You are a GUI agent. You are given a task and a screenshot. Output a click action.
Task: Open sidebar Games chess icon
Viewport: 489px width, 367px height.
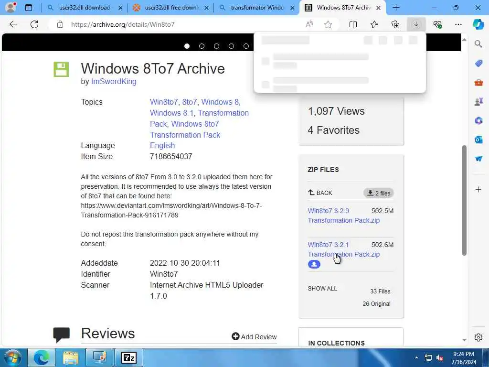478,101
